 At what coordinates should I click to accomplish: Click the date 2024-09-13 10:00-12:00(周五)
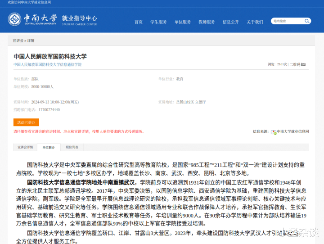click(x=55, y=102)
